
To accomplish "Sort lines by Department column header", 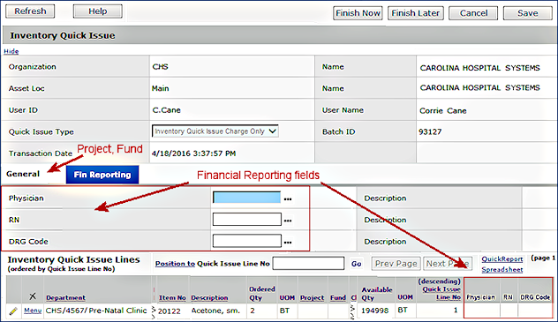I will coord(65,298).
